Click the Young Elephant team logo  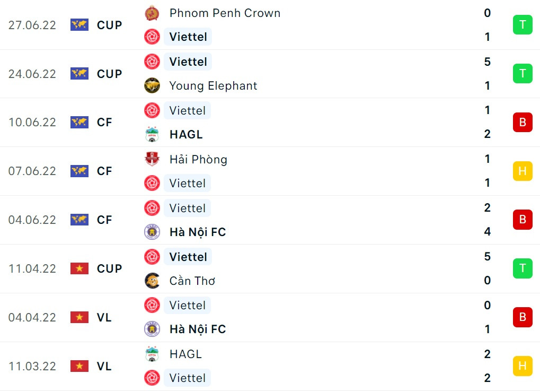coord(152,85)
